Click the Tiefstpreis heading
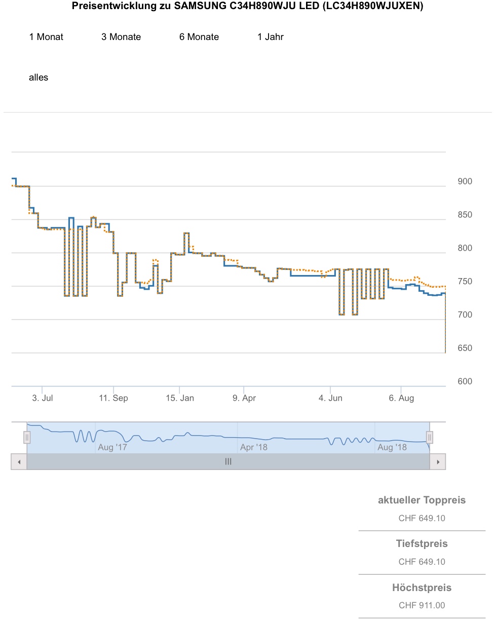This screenshot has width=495, height=625. point(422,543)
